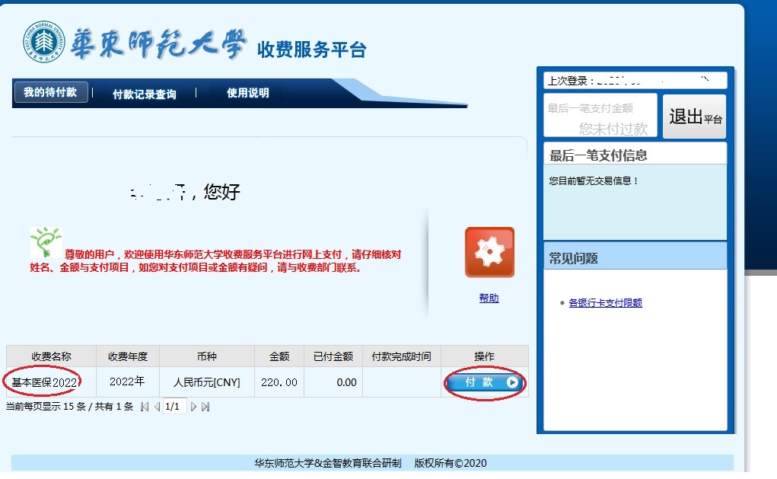The width and height of the screenshot is (777, 479).
Task: Click the 金额 column header
Action: coord(279,356)
